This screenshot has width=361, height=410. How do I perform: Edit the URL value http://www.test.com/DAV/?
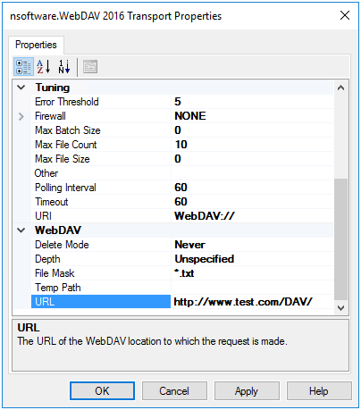click(252, 302)
